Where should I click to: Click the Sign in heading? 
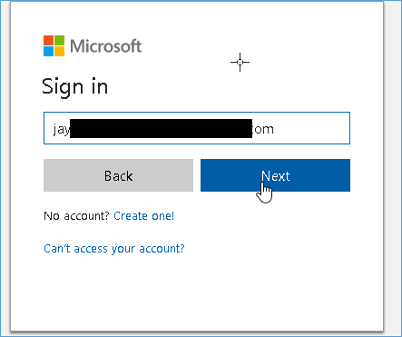[74, 87]
